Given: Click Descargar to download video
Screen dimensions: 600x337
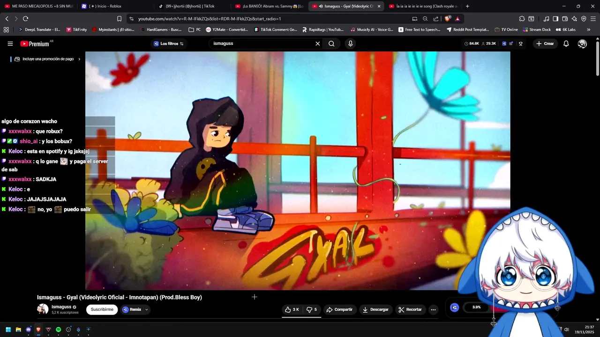Looking at the screenshot, I should pyautogui.click(x=375, y=309).
